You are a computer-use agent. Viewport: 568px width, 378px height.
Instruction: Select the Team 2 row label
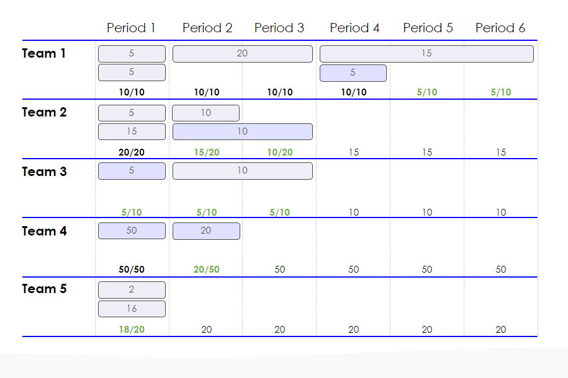[x=44, y=113]
